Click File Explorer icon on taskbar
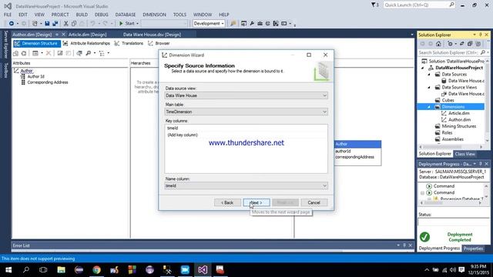The width and height of the screenshot is (493, 277). [x=61, y=270]
